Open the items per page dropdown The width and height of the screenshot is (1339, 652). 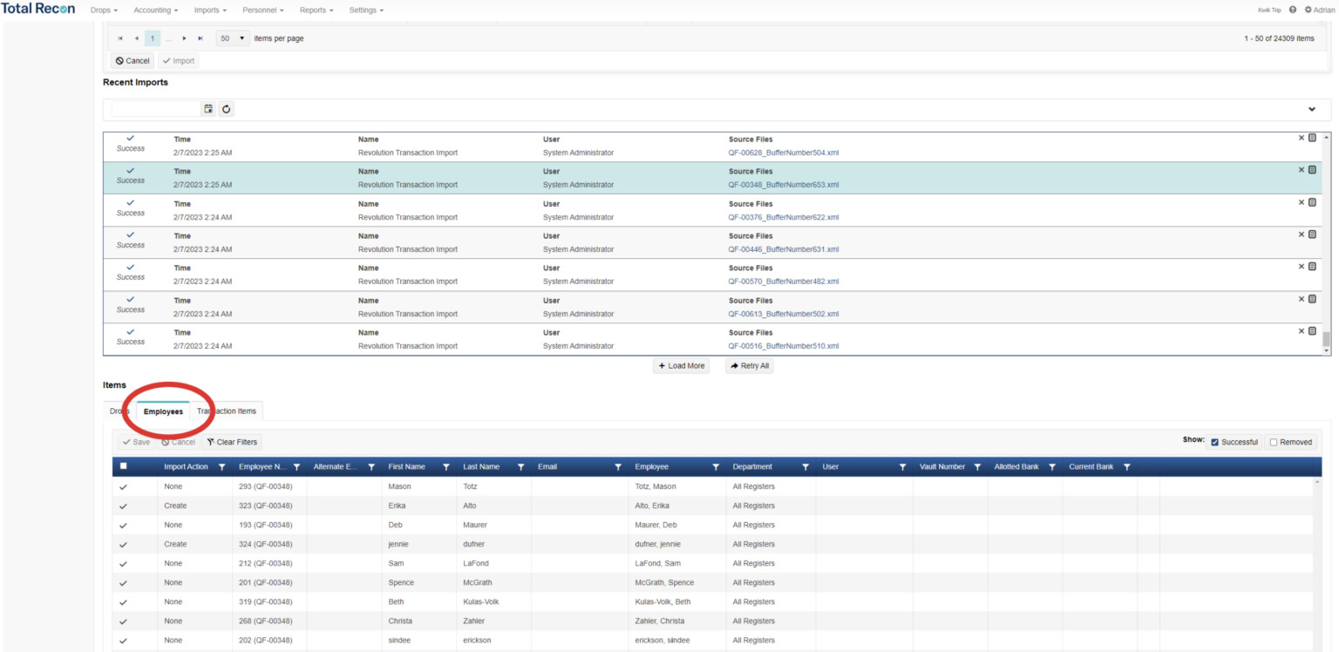tap(233, 38)
